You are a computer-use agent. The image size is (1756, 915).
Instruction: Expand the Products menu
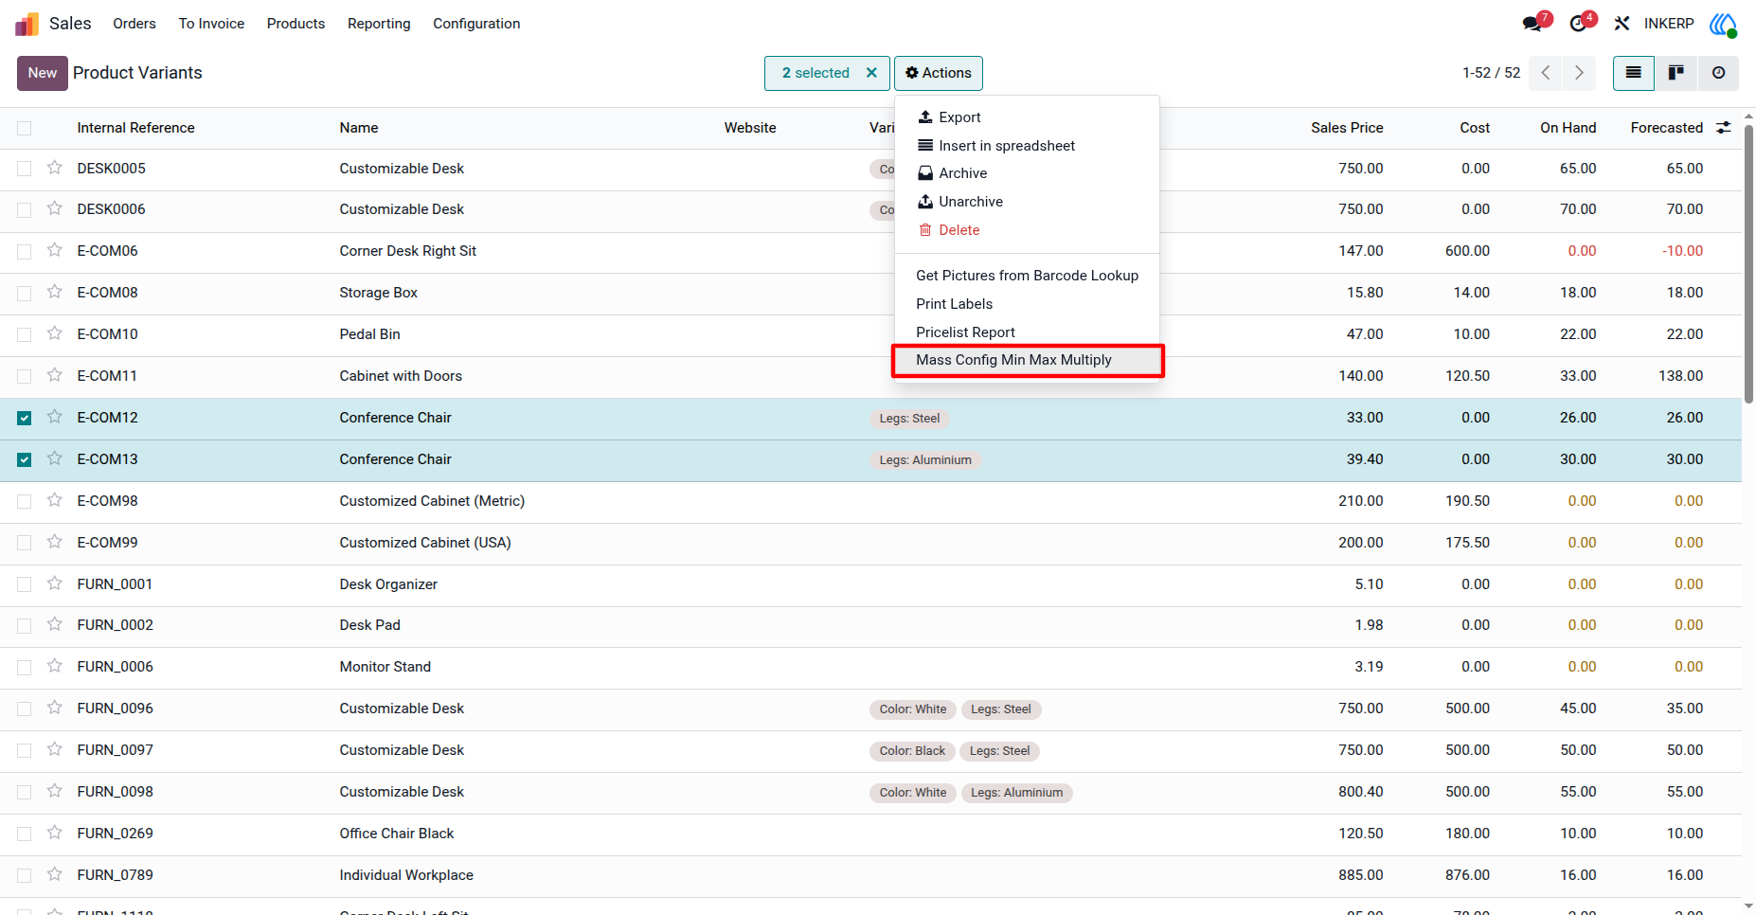click(x=296, y=24)
